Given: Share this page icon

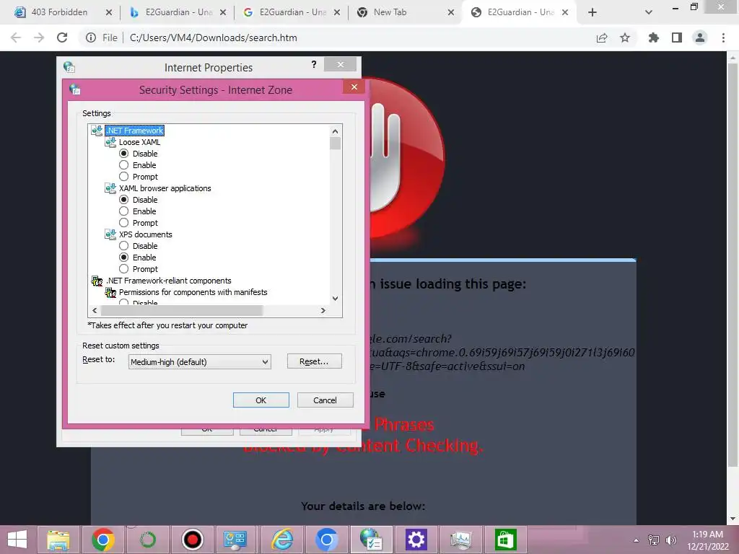Looking at the screenshot, I should click(x=602, y=38).
